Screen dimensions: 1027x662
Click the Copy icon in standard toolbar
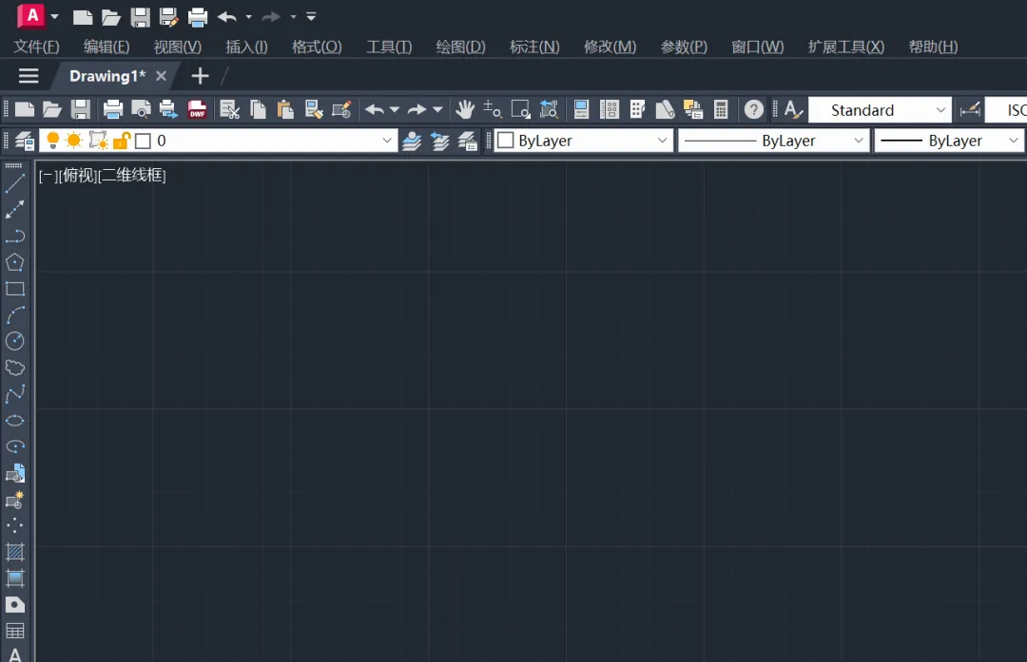(x=258, y=109)
